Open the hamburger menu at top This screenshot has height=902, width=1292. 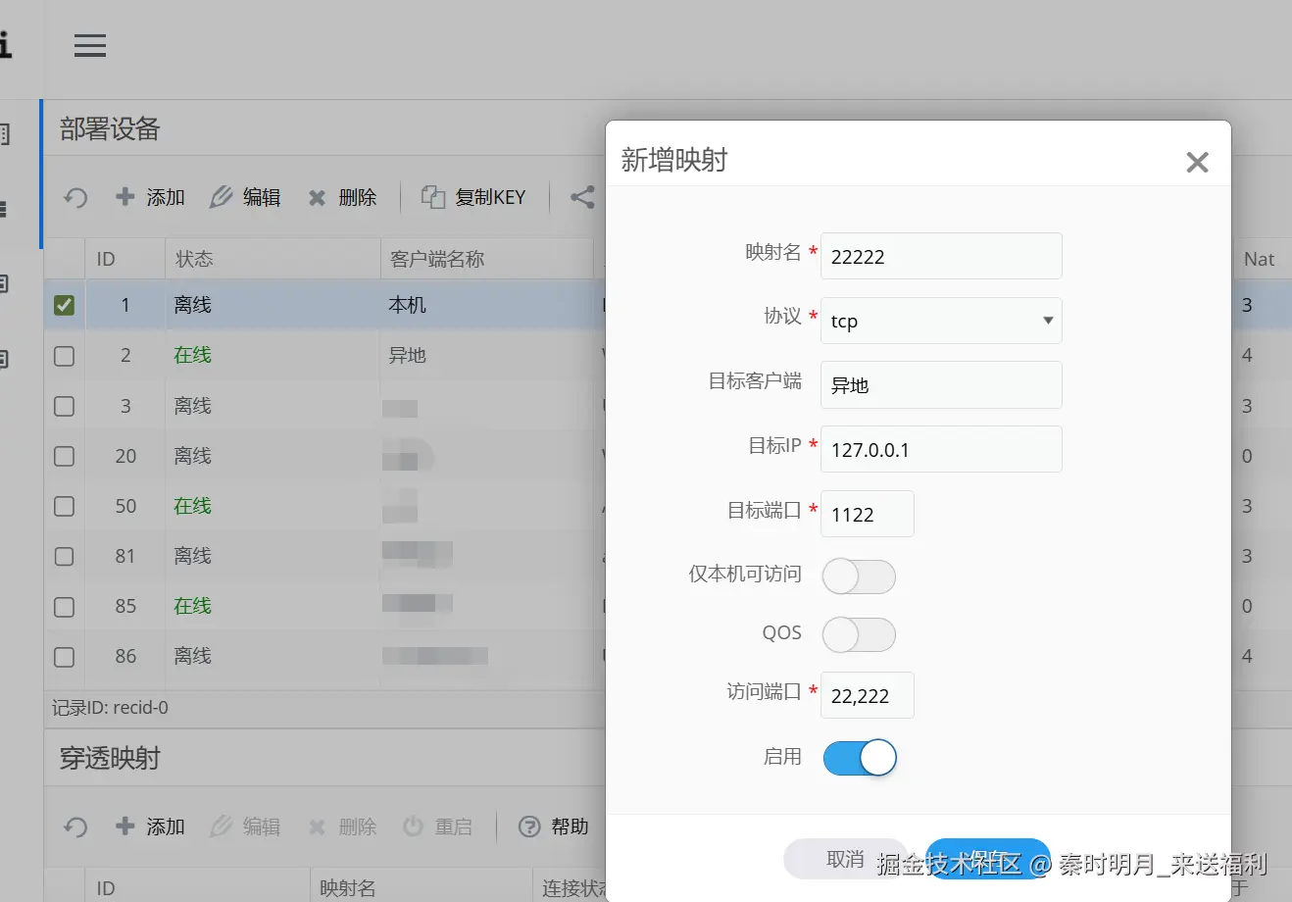[x=90, y=46]
